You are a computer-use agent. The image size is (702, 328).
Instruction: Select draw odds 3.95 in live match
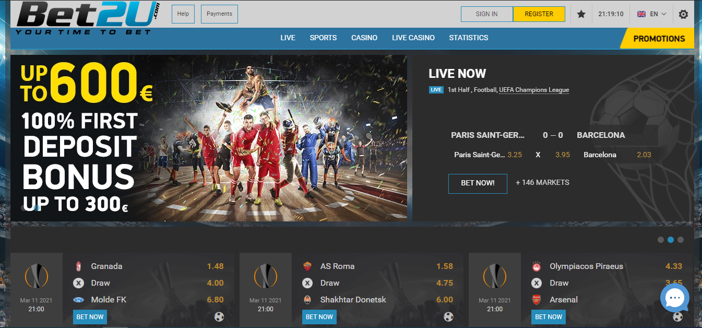(563, 155)
